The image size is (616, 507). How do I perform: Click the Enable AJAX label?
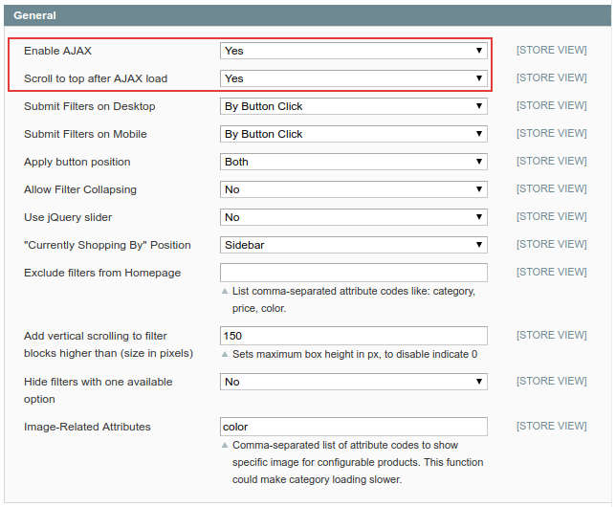pyautogui.click(x=57, y=51)
